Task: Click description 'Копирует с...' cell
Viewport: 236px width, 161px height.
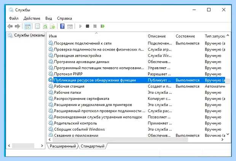Action: tap(159, 99)
